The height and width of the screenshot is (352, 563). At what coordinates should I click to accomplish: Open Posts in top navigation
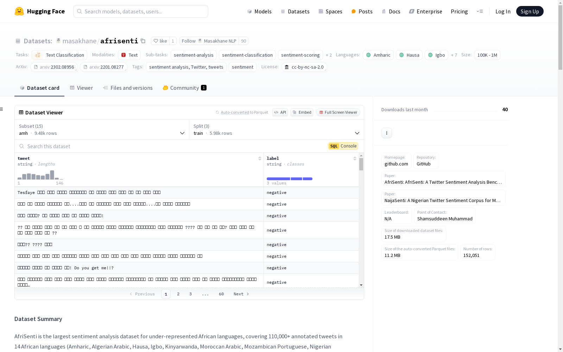pyautogui.click(x=362, y=11)
